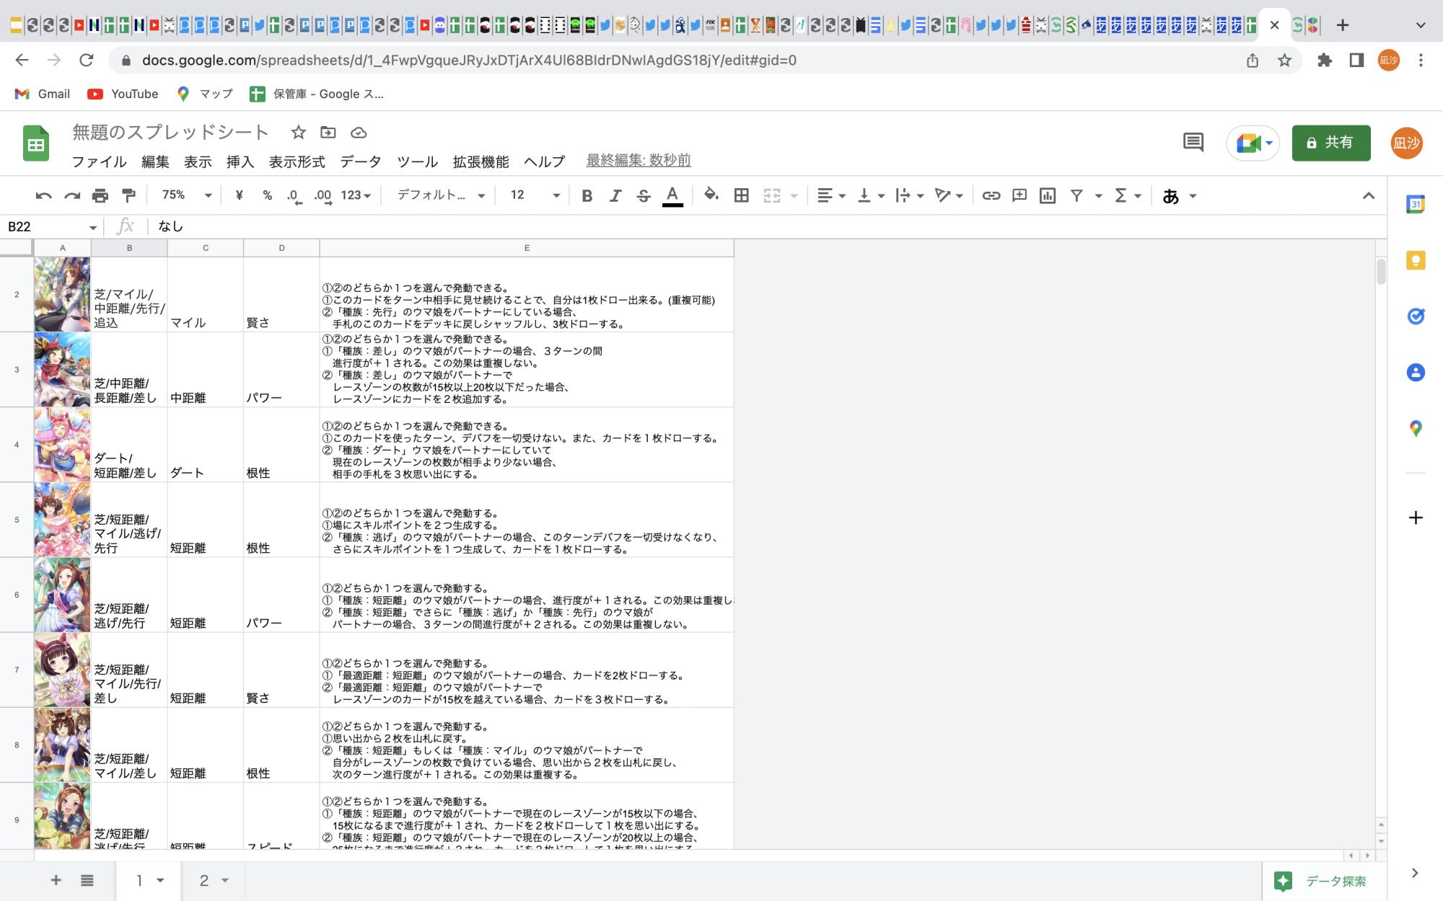Open text wrapping dropdown
The width and height of the screenshot is (1443, 901).
pos(909,195)
